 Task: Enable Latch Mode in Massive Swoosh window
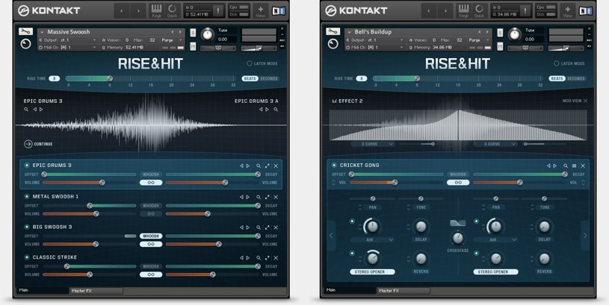tap(250, 63)
